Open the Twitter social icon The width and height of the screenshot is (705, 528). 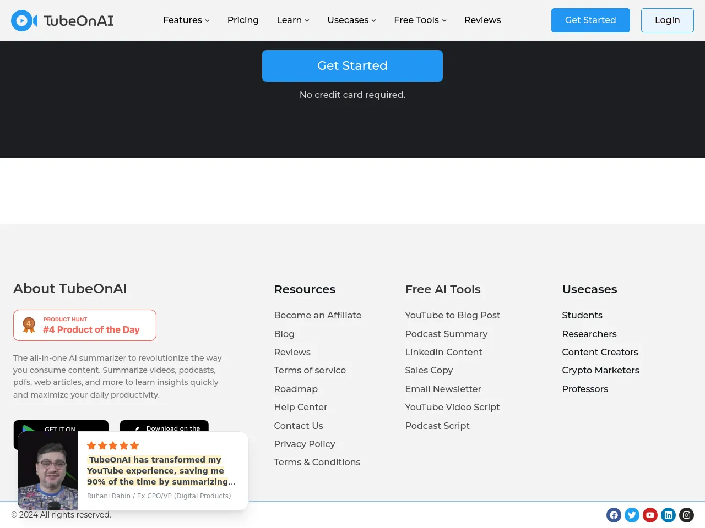click(632, 515)
